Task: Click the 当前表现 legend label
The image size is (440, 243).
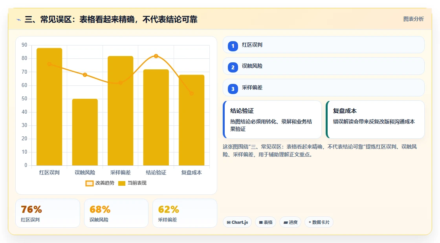Action: click(137, 183)
